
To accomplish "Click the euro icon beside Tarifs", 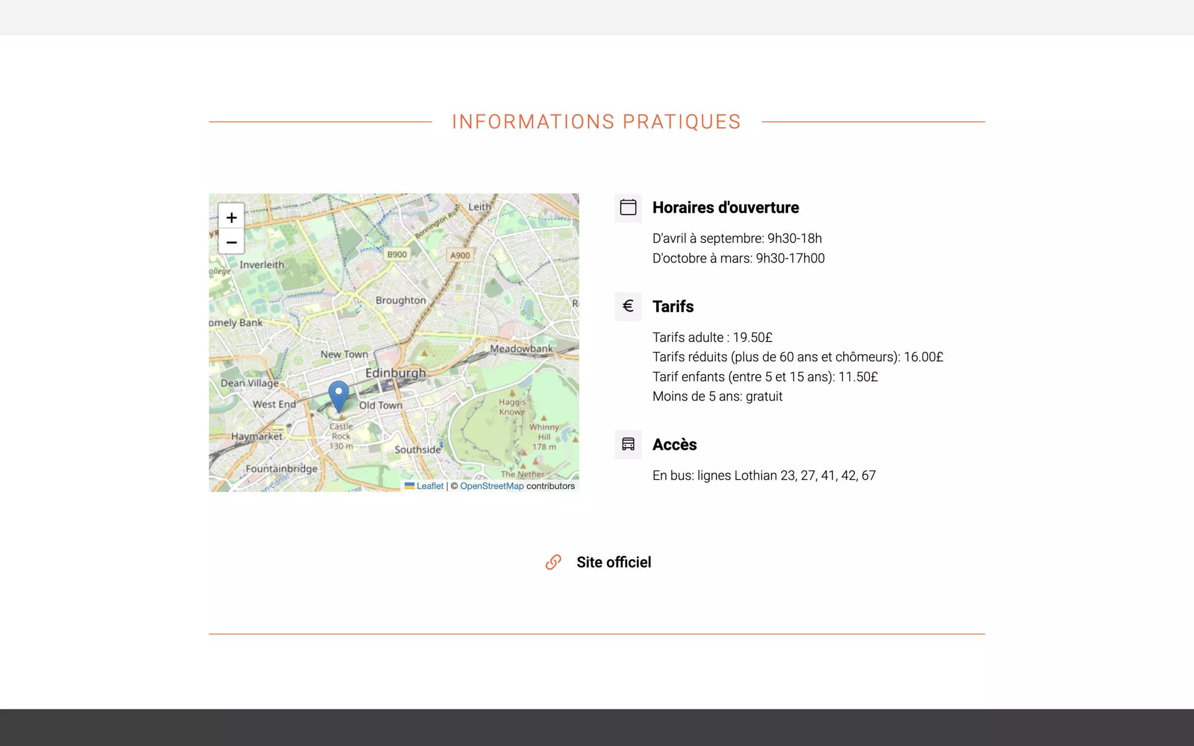I will click(x=628, y=306).
